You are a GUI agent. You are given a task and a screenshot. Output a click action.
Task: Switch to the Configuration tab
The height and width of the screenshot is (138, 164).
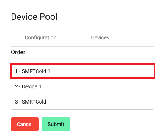[x=41, y=37]
